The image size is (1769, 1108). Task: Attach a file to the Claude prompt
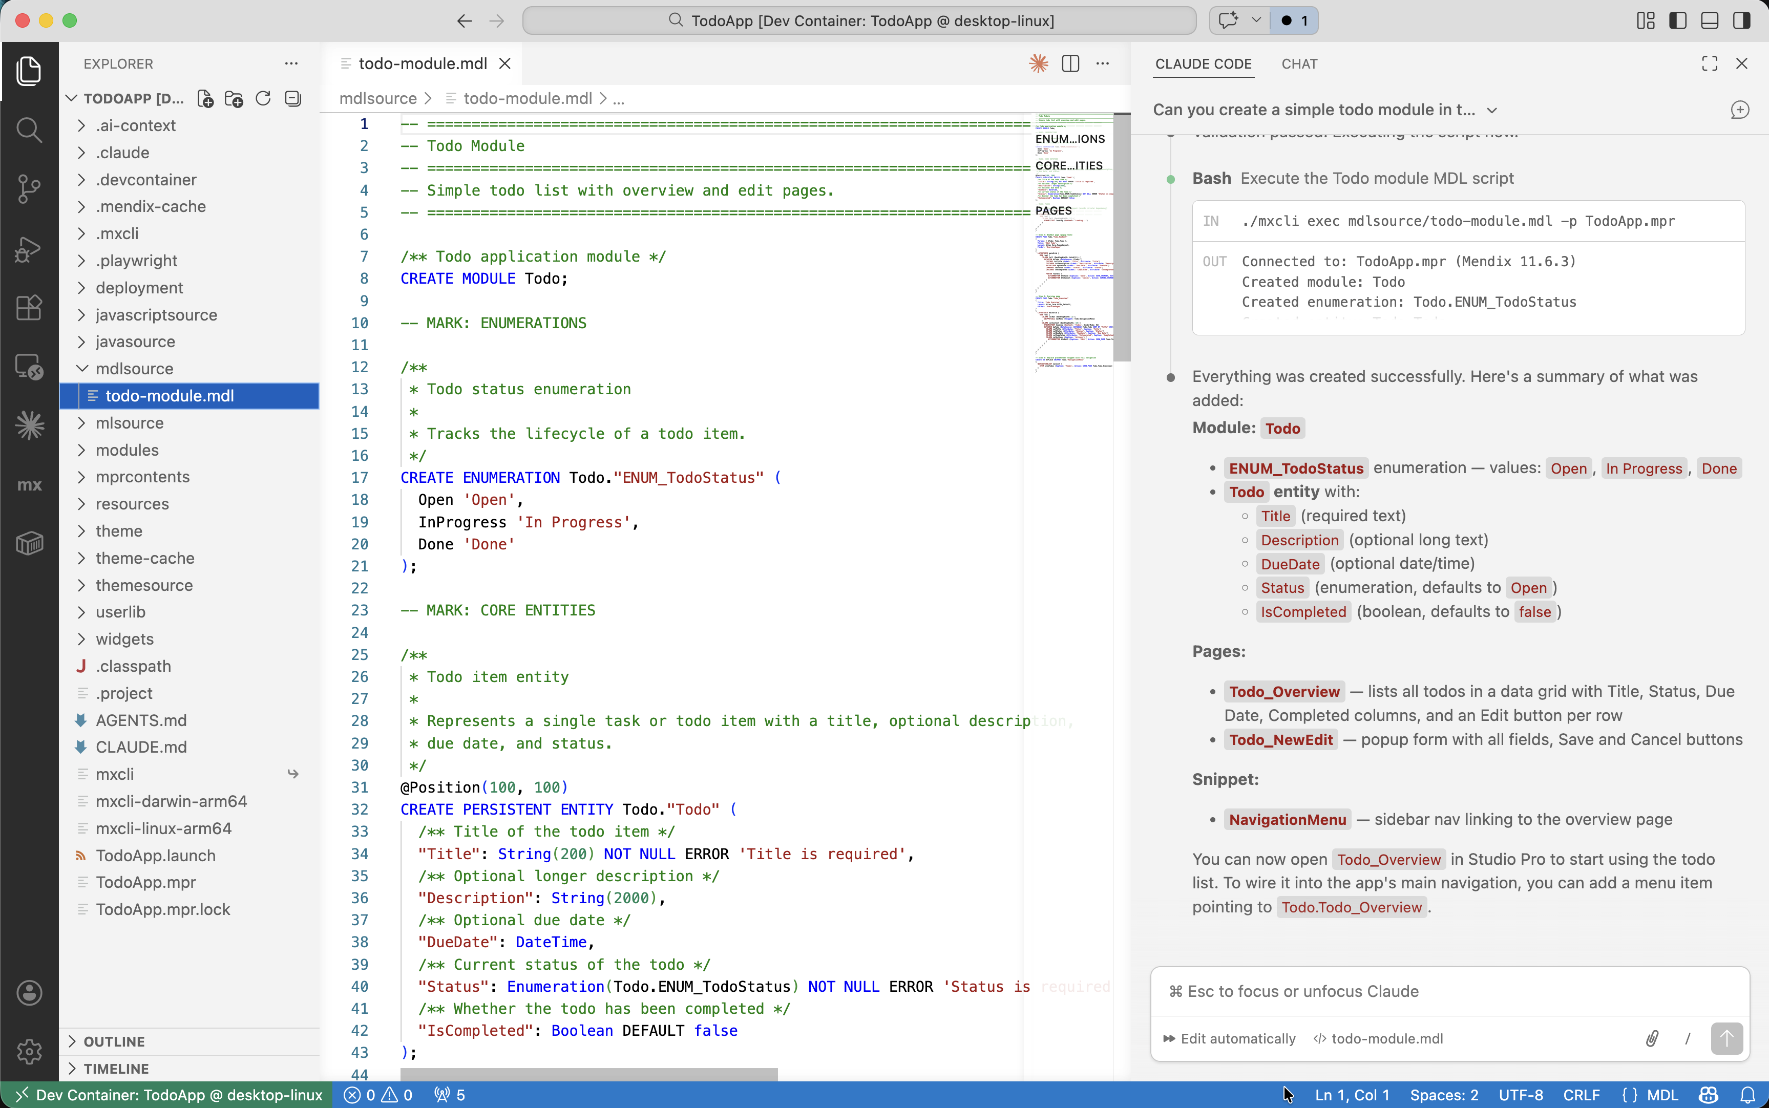[x=1652, y=1038]
